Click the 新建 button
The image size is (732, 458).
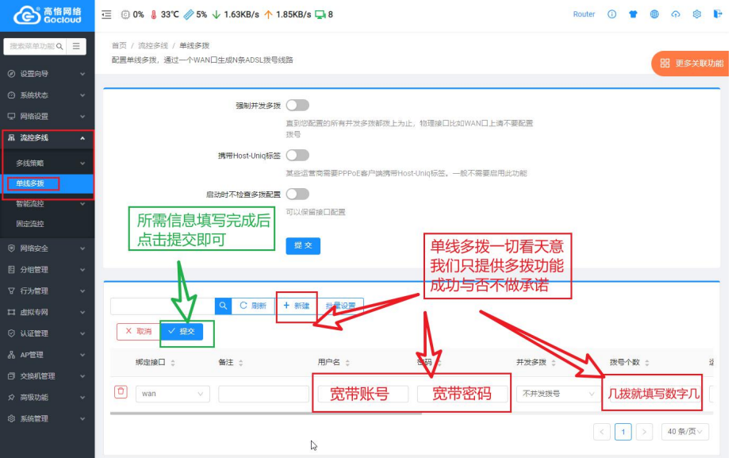click(x=297, y=306)
